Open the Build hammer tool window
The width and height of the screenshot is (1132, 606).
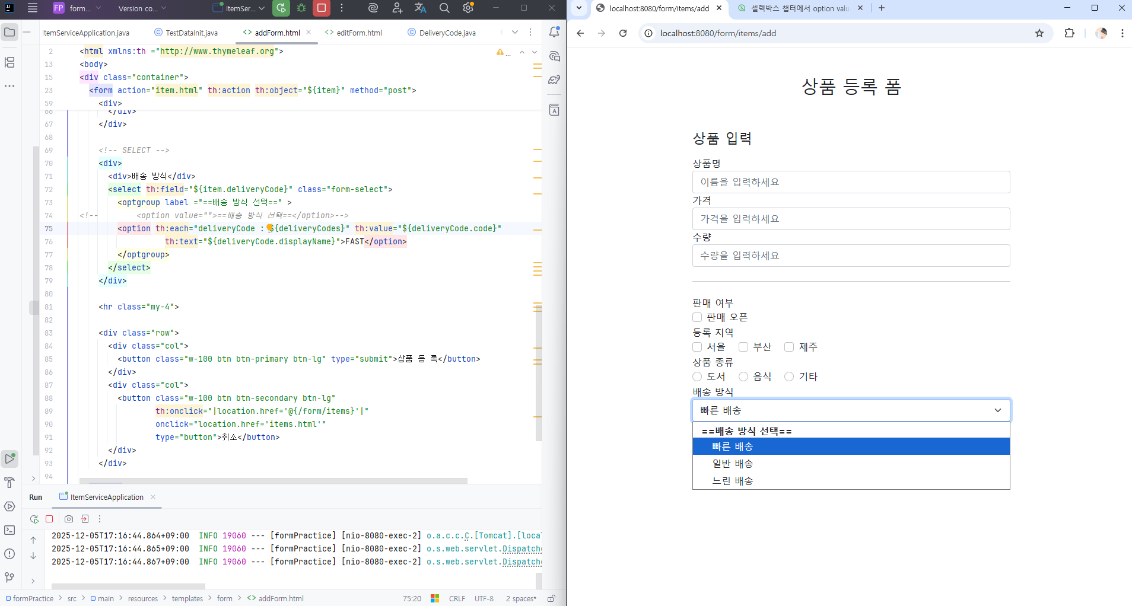pyautogui.click(x=9, y=483)
